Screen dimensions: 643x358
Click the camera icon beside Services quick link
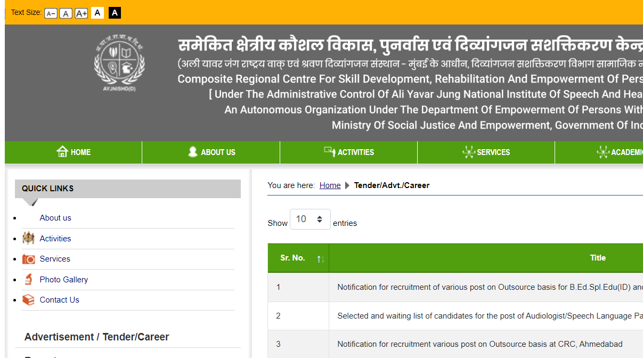click(x=28, y=259)
